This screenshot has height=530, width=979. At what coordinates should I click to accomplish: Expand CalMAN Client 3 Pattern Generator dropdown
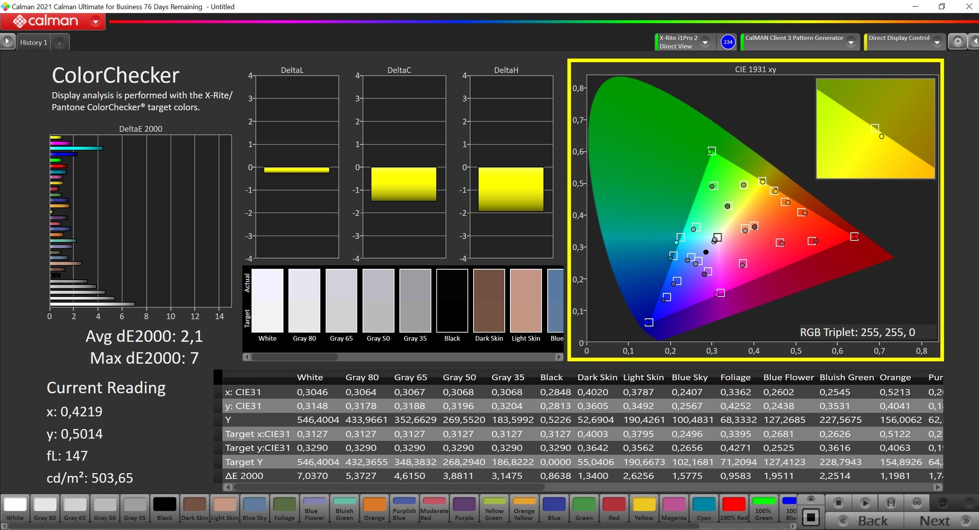[x=851, y=42]
